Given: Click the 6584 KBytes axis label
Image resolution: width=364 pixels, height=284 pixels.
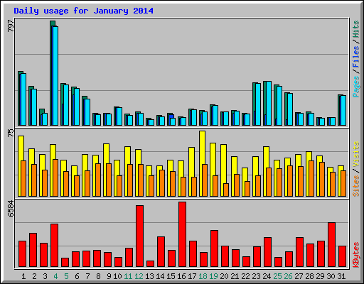Looking at the screenshot, I should pyautogui.click(x=11, y=209).
